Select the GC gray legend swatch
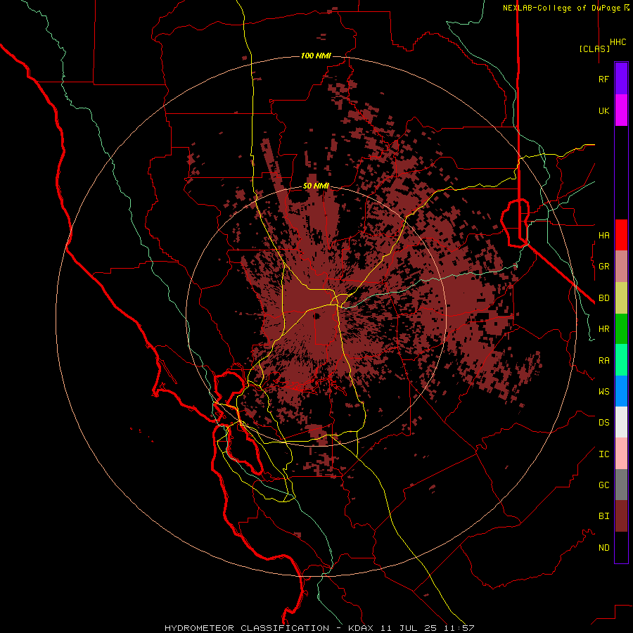Image resolution: width=633 pixels, height=633 pixels. click(x=621, y=485)
